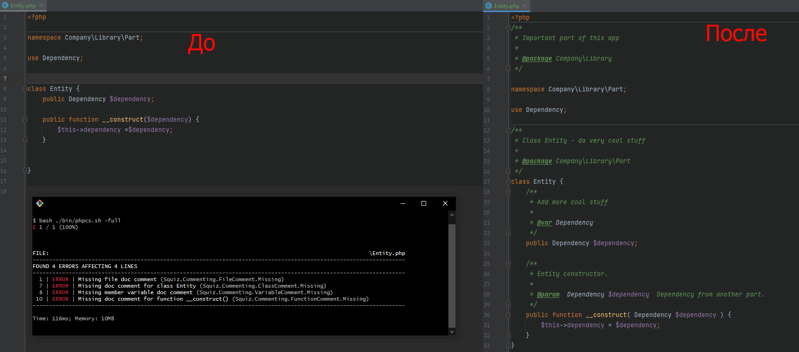Close the left pane Entity.php tab

(x=41, y=6)
